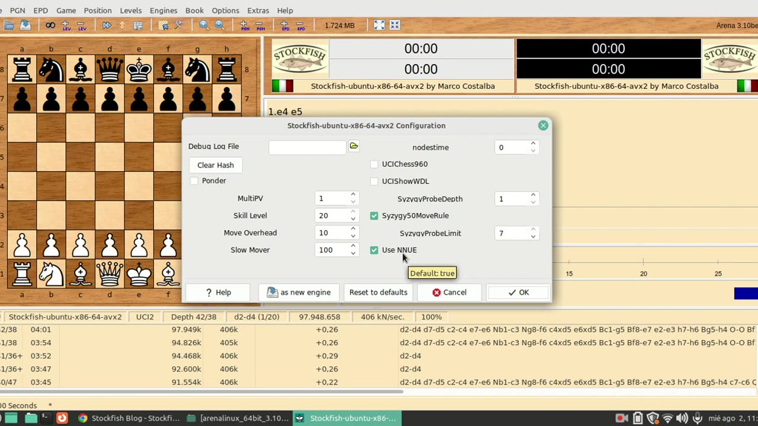Click the left Stockfish fish logo
The image size is (758, 426).
pos(300,58)
